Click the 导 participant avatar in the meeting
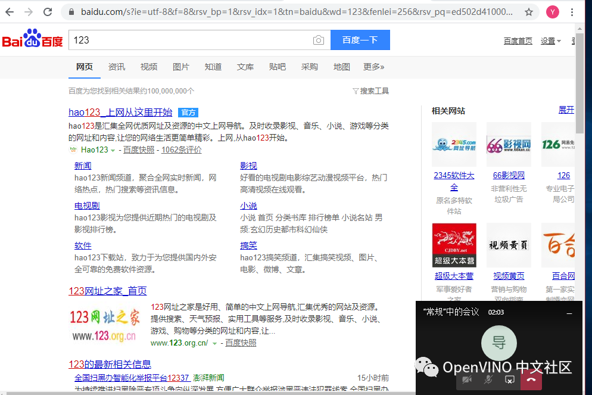 point(498,343)
